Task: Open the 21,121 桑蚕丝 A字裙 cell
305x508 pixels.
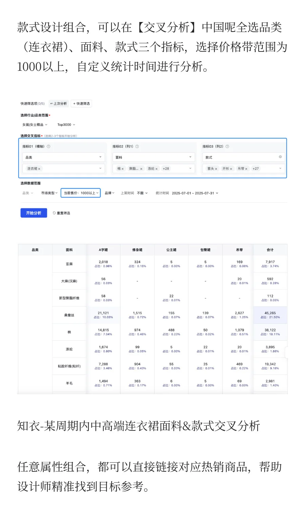Action: tap(103, 315)
